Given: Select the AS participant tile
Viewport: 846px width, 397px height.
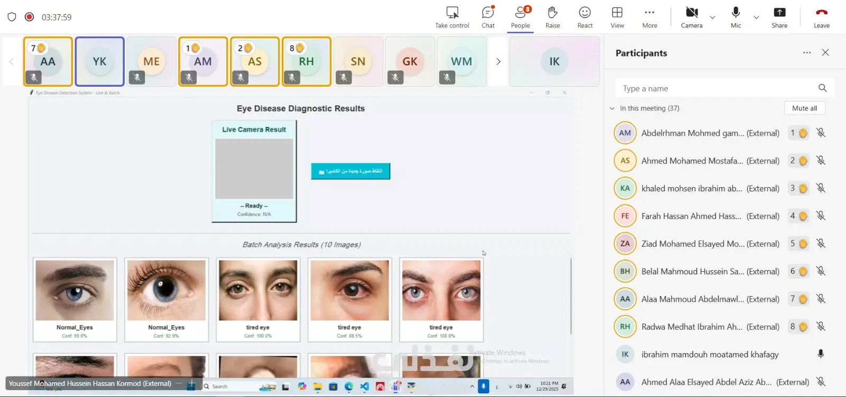Looking at the screenshot, I should [x=255, y=61].
